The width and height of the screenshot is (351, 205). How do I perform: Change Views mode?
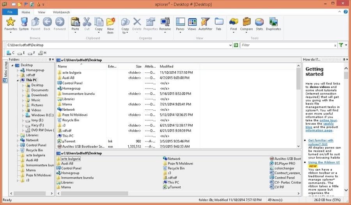[x=192, y=24]
